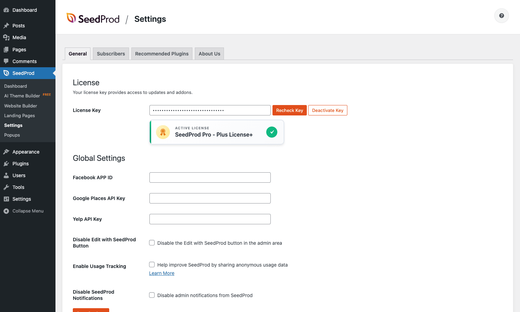Open the Subscribers tab
This screenshot has width=520, height=312.
[111, 54]
